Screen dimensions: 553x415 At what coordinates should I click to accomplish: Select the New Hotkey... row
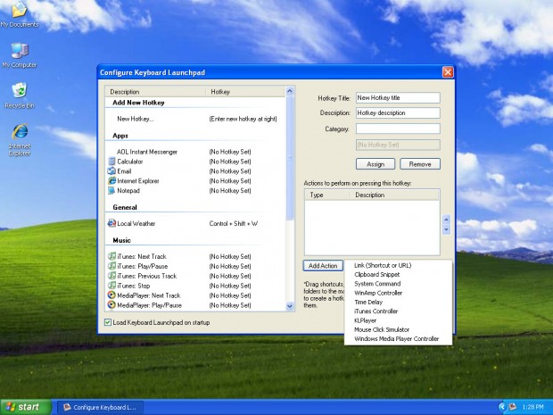pos(195,119)
